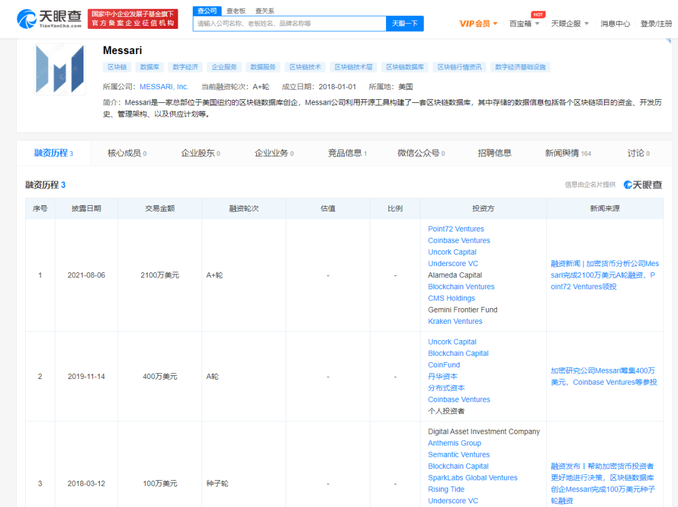Screen dimensions: 678x507
Task: Switch to the 核心成员 tab
Action: click(x=127, y=153)
